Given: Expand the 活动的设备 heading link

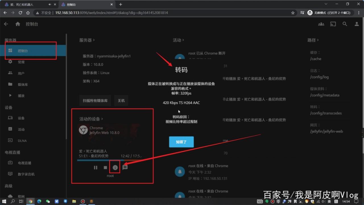Looking at the screenshot, I should click(91, 119).
